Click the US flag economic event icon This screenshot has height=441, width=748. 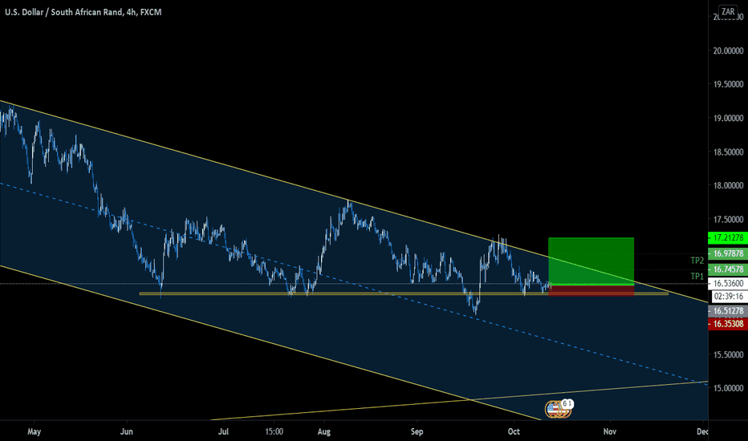click(553, 409)
